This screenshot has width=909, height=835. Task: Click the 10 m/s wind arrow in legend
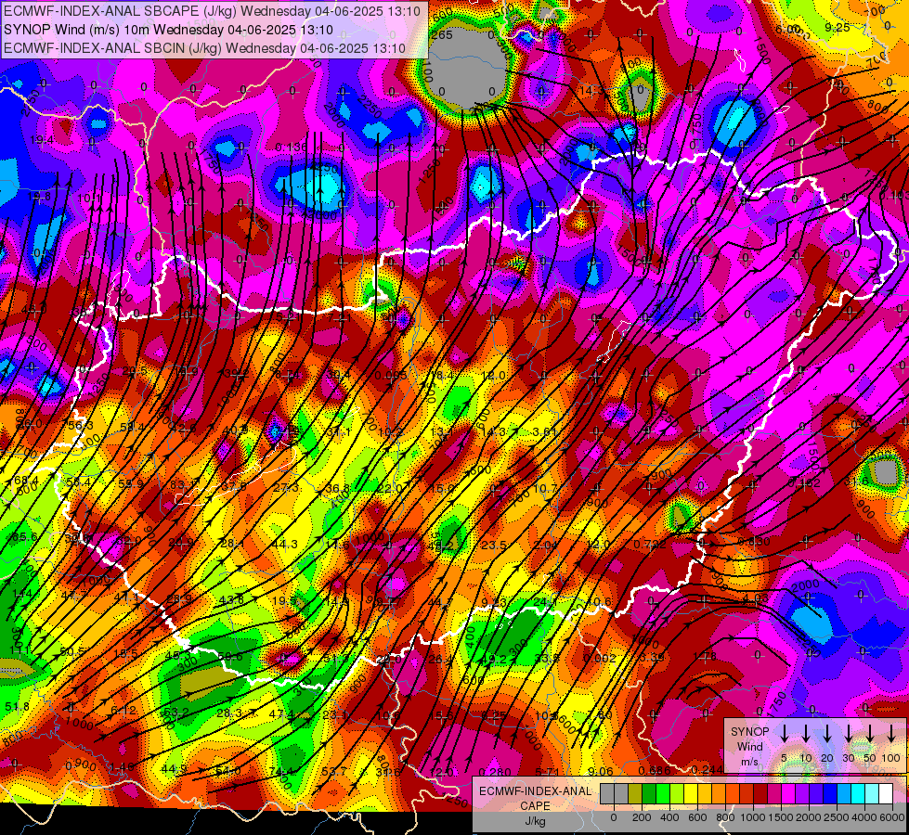click(805, 733)
